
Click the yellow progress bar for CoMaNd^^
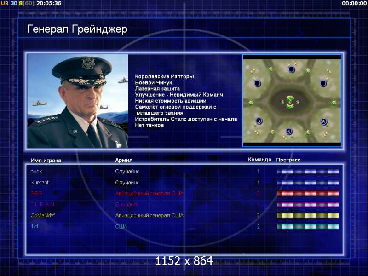pyautogui.click(x=308, y=215)
